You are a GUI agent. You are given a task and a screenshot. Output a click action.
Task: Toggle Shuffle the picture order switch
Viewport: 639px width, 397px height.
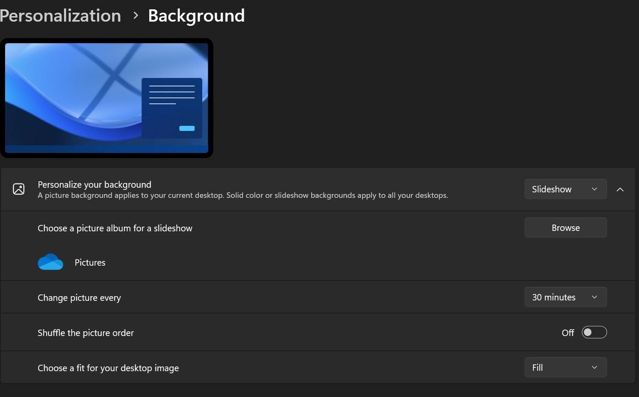click(x=594, y=333)
